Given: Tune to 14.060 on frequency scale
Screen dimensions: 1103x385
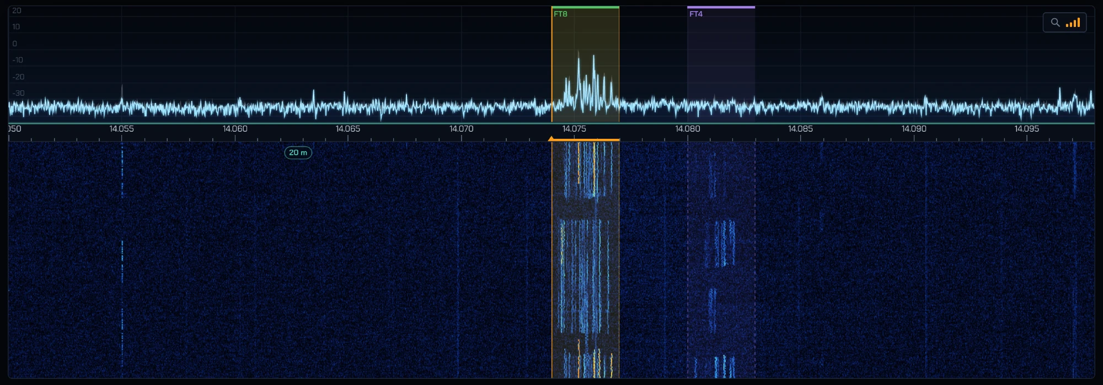Looking at the screenshot, I should [235, 129].
